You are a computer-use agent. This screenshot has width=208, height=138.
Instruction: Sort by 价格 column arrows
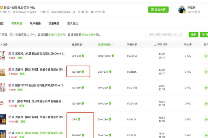(9, 44)
